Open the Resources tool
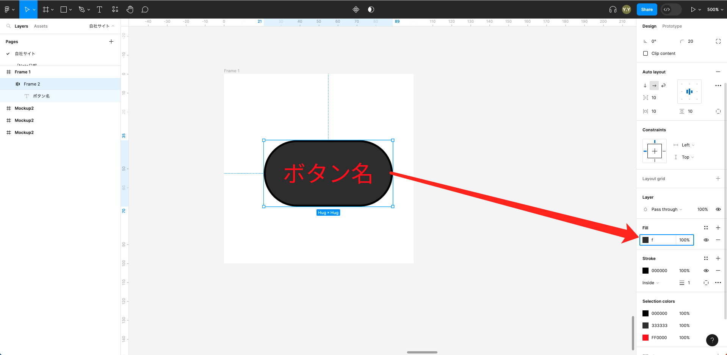This screenshot has height=355, width=727. coord(115,9)
